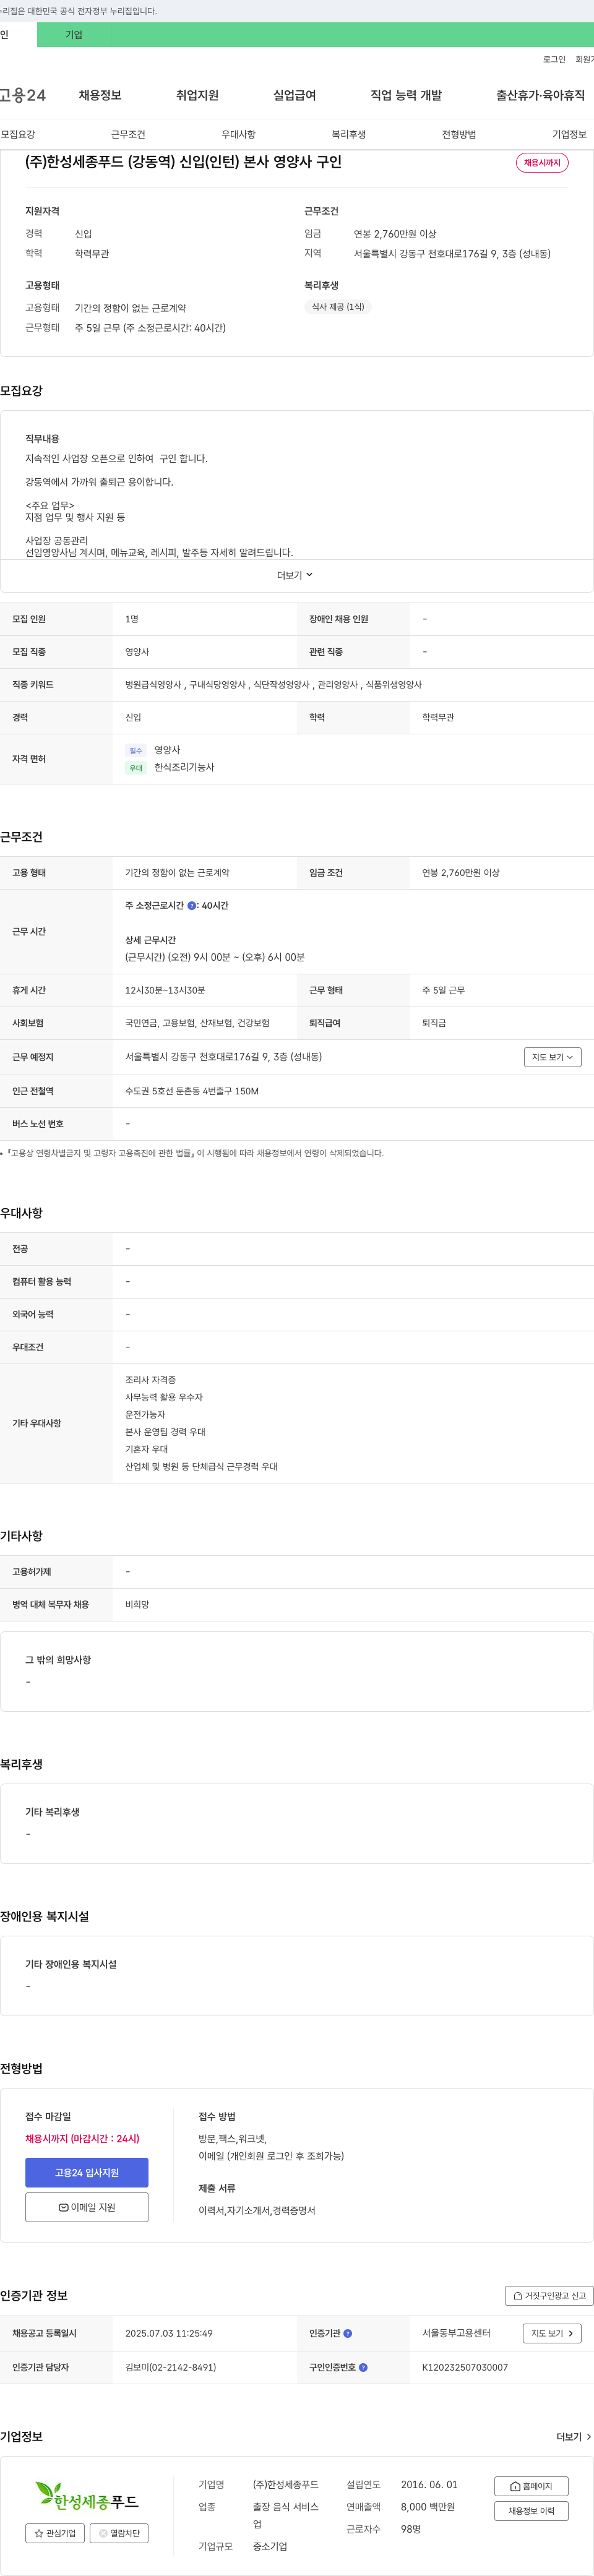594x2576 pixels.
Task: Open company 홈페이지 button
Action: (x=531, y=2486)
